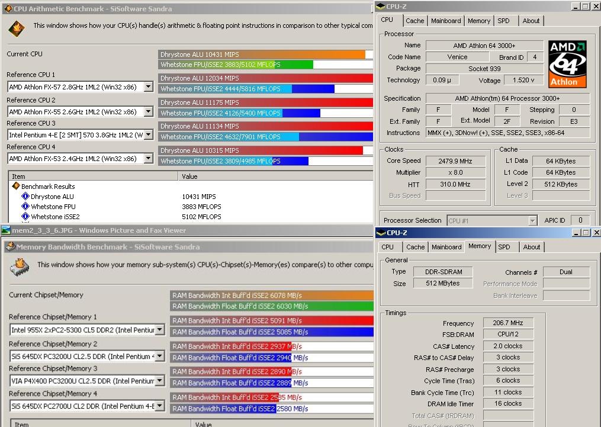Viewport: 601px width, 427px height.
Task: Click the green RAM Bandwidth Float 6030 MB/s bar
Action: (272, 306)
